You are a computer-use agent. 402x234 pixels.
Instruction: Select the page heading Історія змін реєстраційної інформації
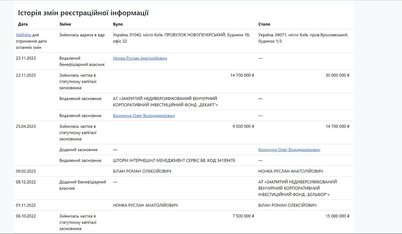pyautogui.click(x=83, y=13)
